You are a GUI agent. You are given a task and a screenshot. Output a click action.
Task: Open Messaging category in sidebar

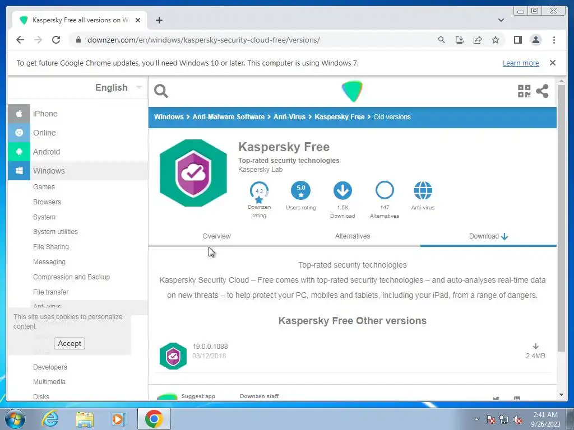[49, 262]
